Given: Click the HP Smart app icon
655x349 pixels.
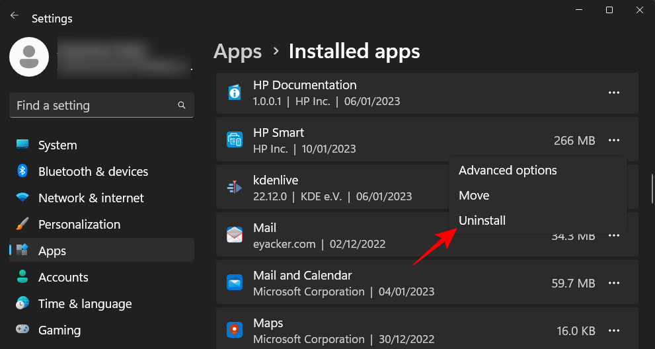Looking at the screenshot, I should tap(235, 140).
